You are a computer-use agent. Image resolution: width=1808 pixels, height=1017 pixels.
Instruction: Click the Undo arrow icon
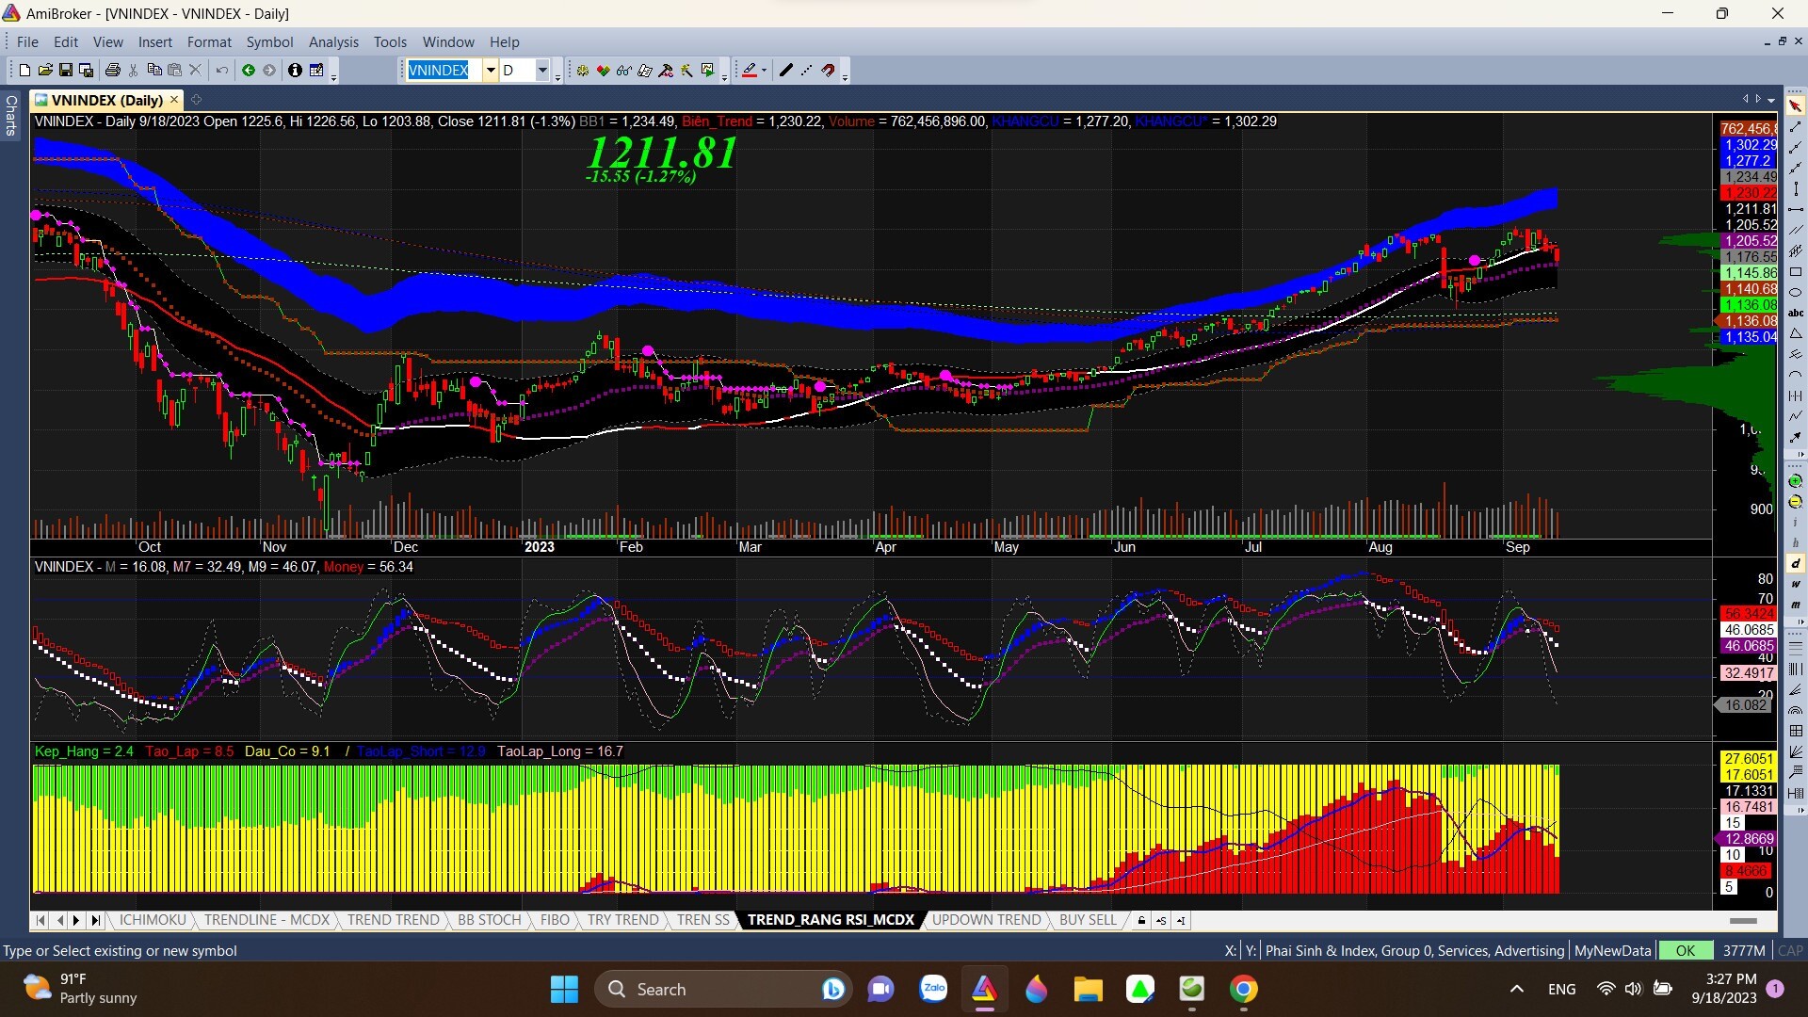point(222,71)
